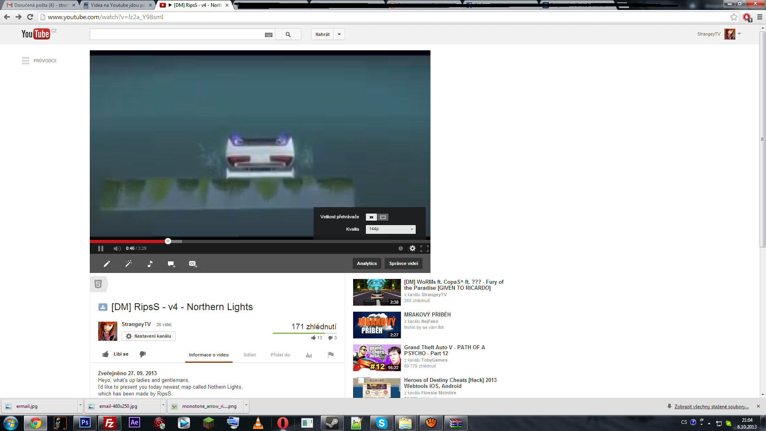Viewport: 766px width, 431px height.
Task: Click the Správce videí button
Action: (403, 263)
